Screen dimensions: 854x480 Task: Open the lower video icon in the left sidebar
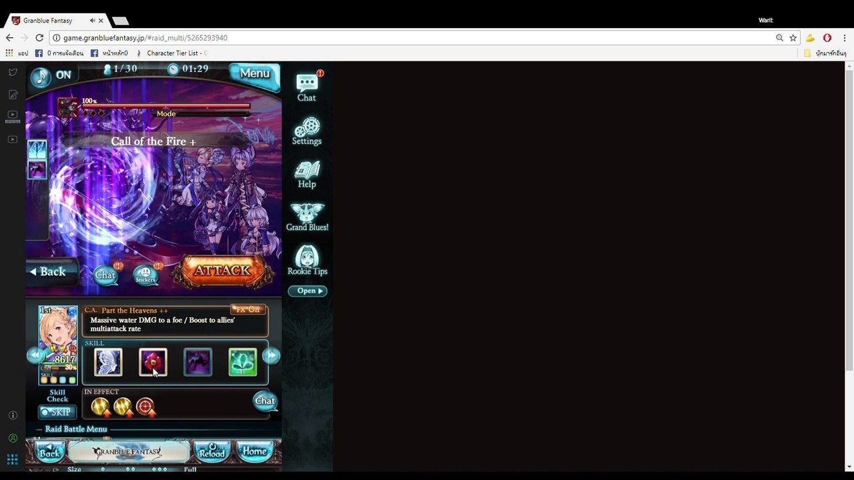click(x=13, y=139)
